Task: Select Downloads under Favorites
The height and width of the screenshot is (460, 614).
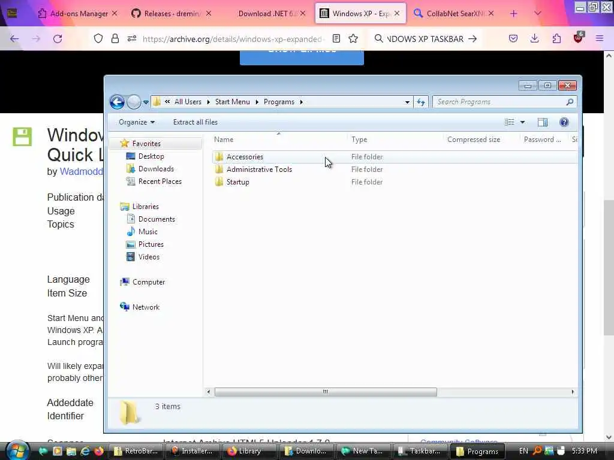Action: point(156,168)
